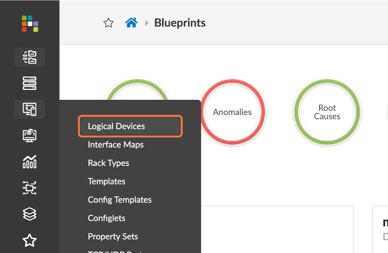Open the Analytics bar chart icon
Viewport: 388px width, 253px height.
coord(30,162)
